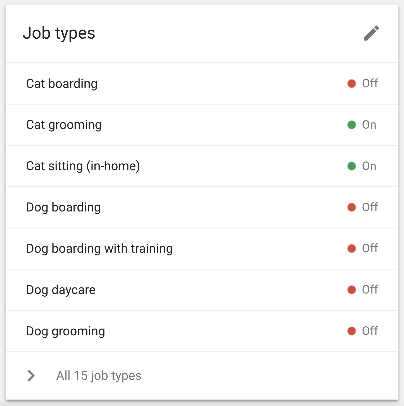
Task: Click the red dot next to Dog boarding
Action: tap(351, 207)
